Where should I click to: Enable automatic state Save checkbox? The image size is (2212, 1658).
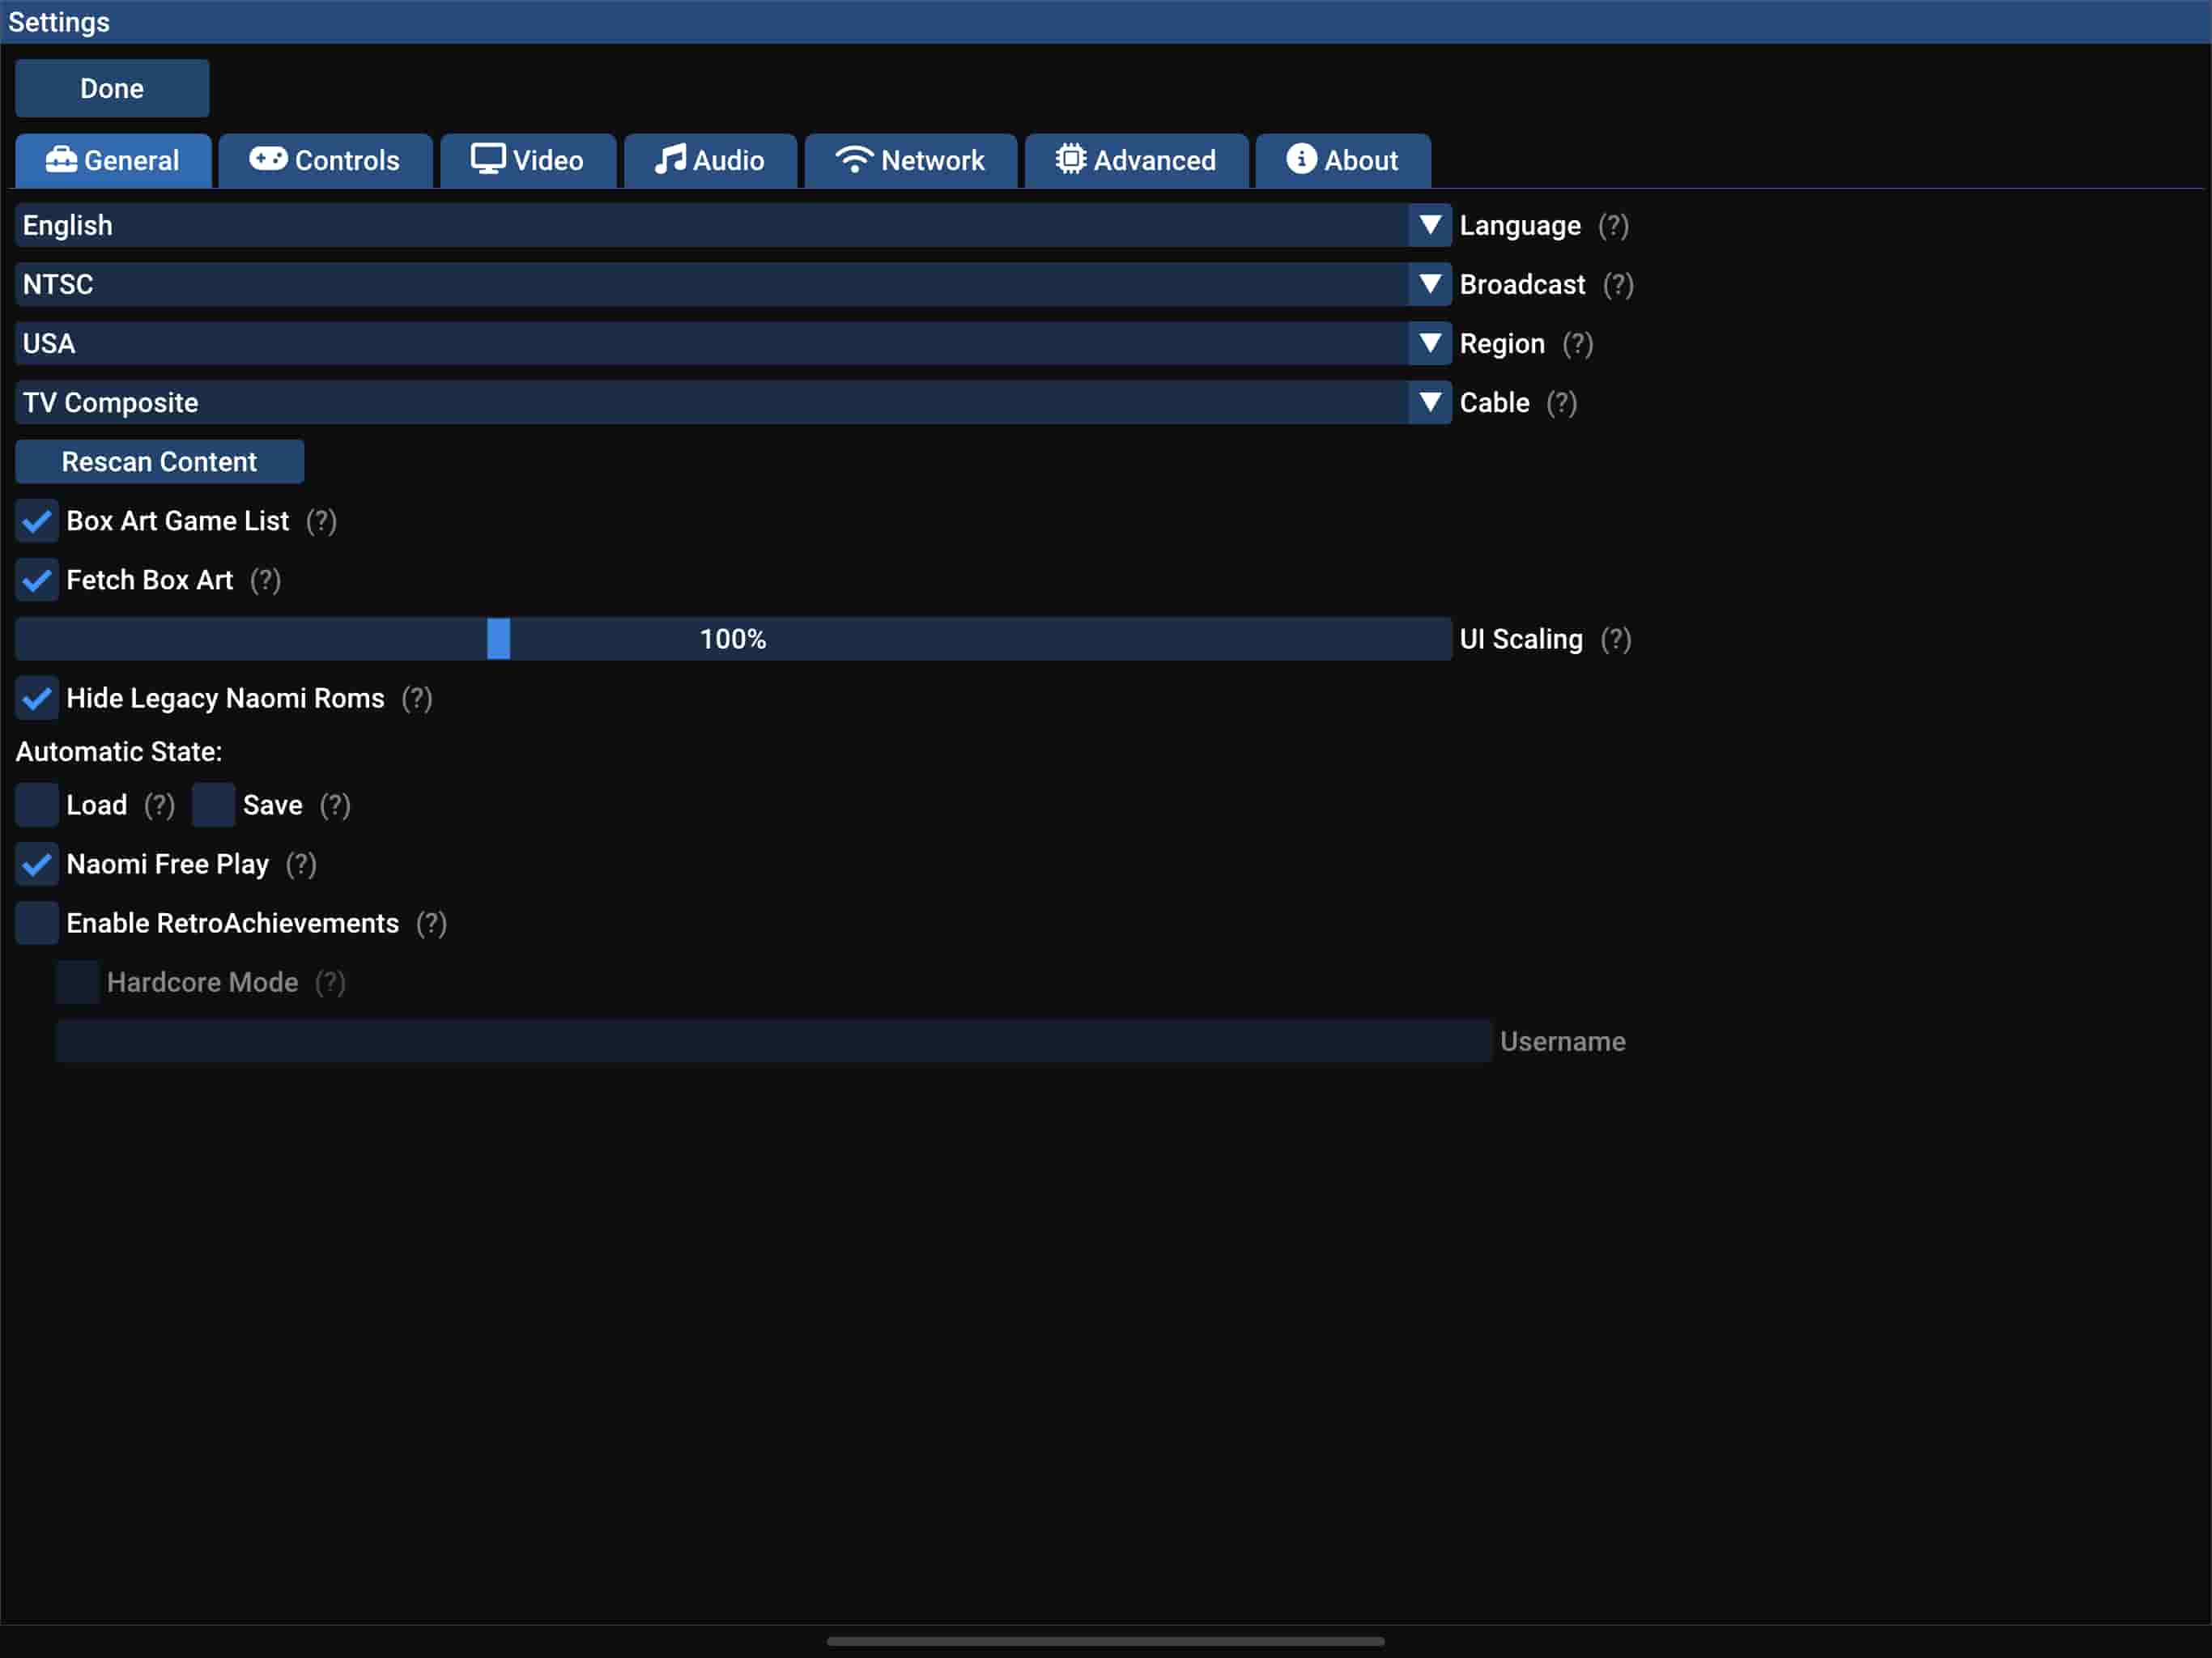(x=213, y=805)
